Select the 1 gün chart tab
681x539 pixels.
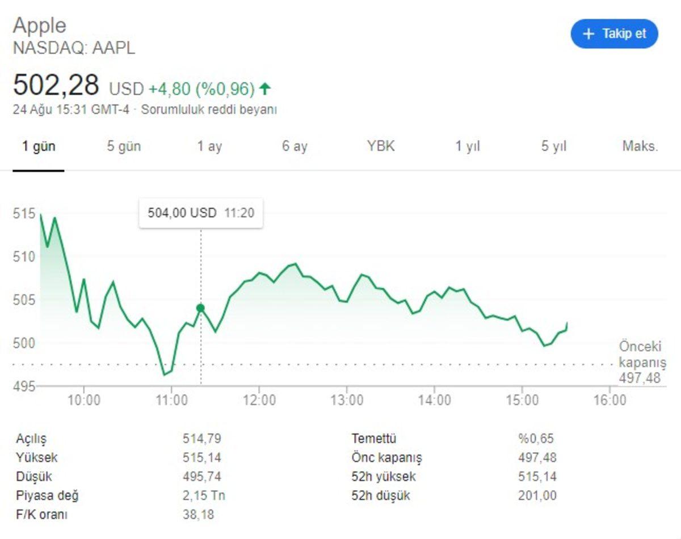pos(40,146)
